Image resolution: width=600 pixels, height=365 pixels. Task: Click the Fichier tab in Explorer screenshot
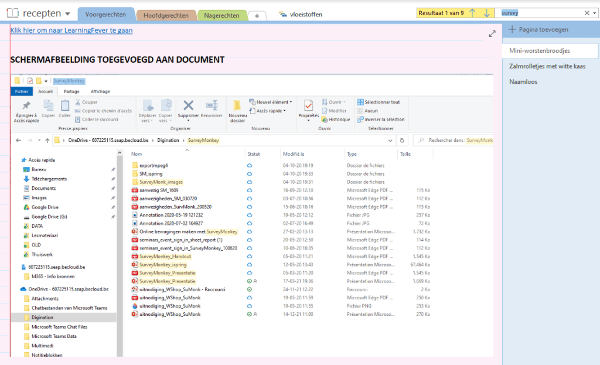click(22, 91)
